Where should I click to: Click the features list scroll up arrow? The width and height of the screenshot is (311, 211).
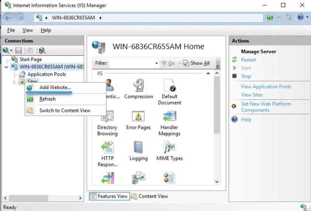[x=217, y=73]
